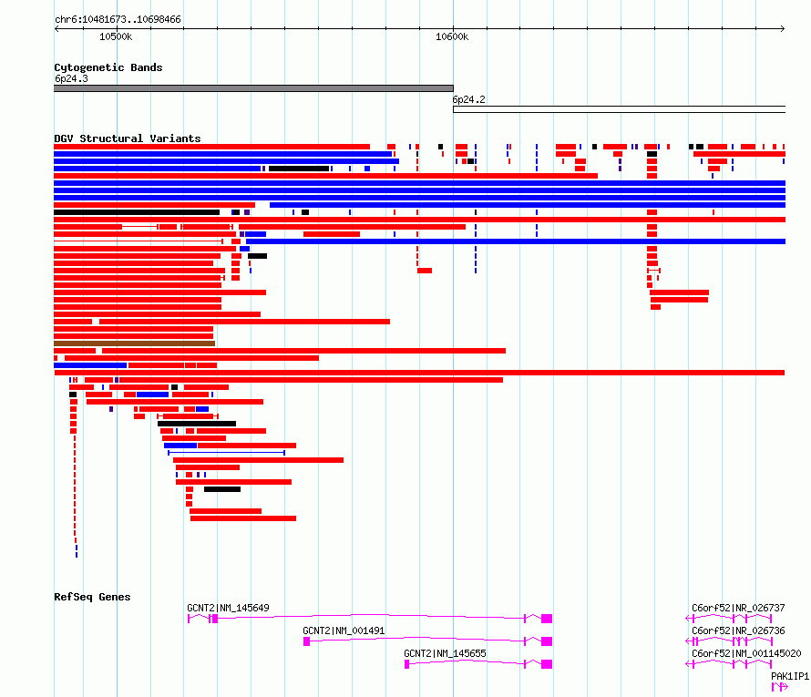
Task: Select the C6orf52 NR_026737 gene model
Action: (729, 619)
